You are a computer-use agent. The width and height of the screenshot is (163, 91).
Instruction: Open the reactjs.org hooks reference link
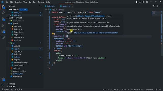coord(96,33)
